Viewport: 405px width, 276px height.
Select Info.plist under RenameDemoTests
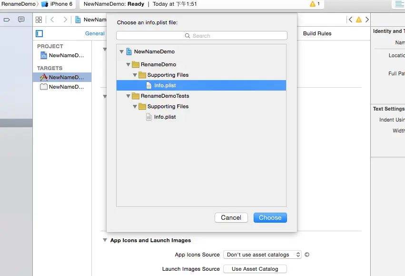(201, 117)
